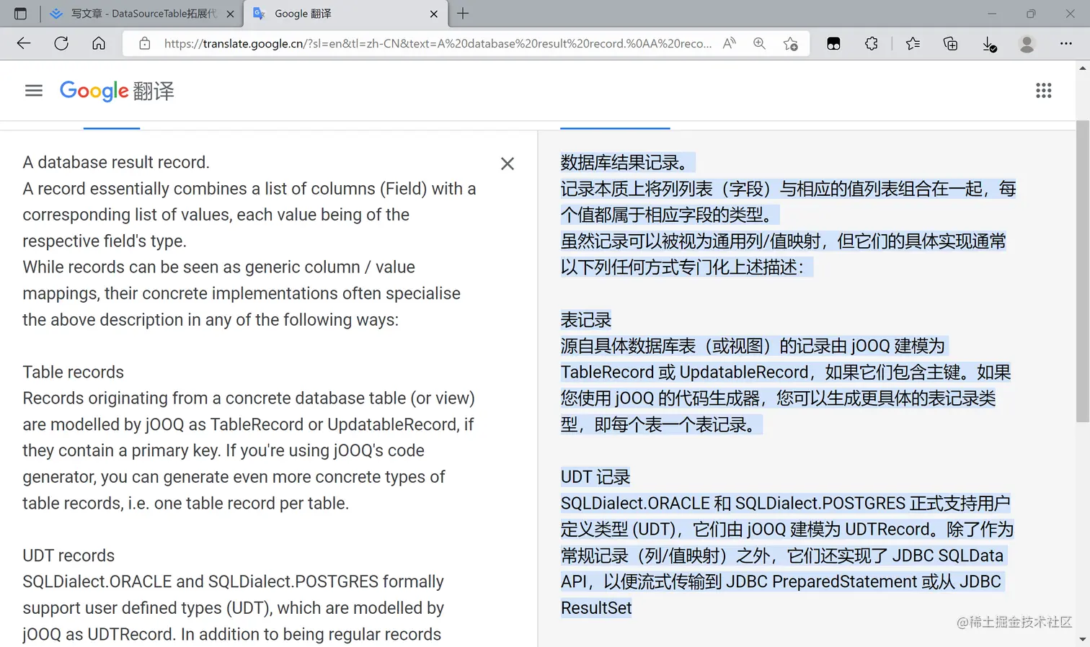Screen dimensions: 1090x647
Task: Click the '表记录' translated heading
Action: 586,320
